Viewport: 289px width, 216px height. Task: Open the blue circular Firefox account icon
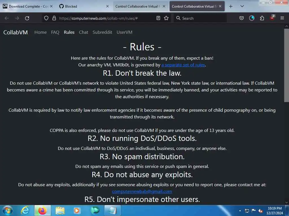click(251, 18)
